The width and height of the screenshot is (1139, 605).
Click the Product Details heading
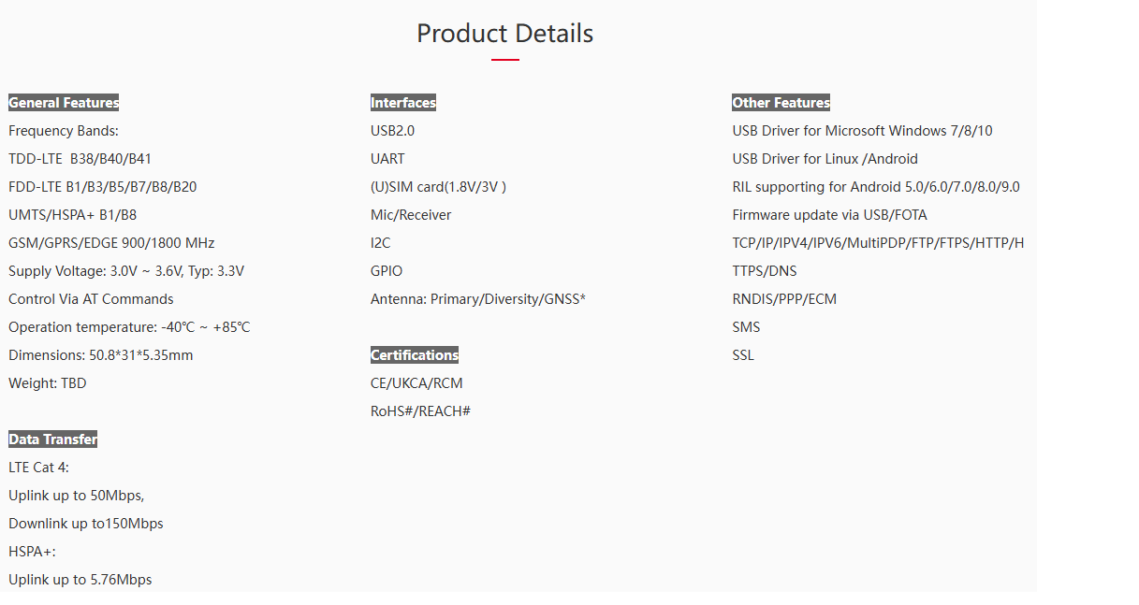click(504, 34)
